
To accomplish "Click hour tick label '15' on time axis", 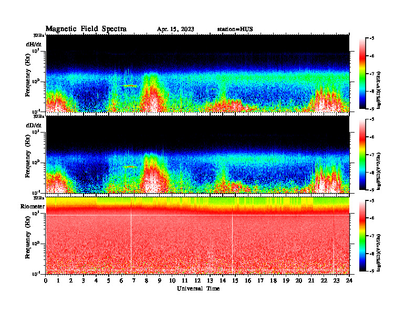I will [x=235, y=280].
